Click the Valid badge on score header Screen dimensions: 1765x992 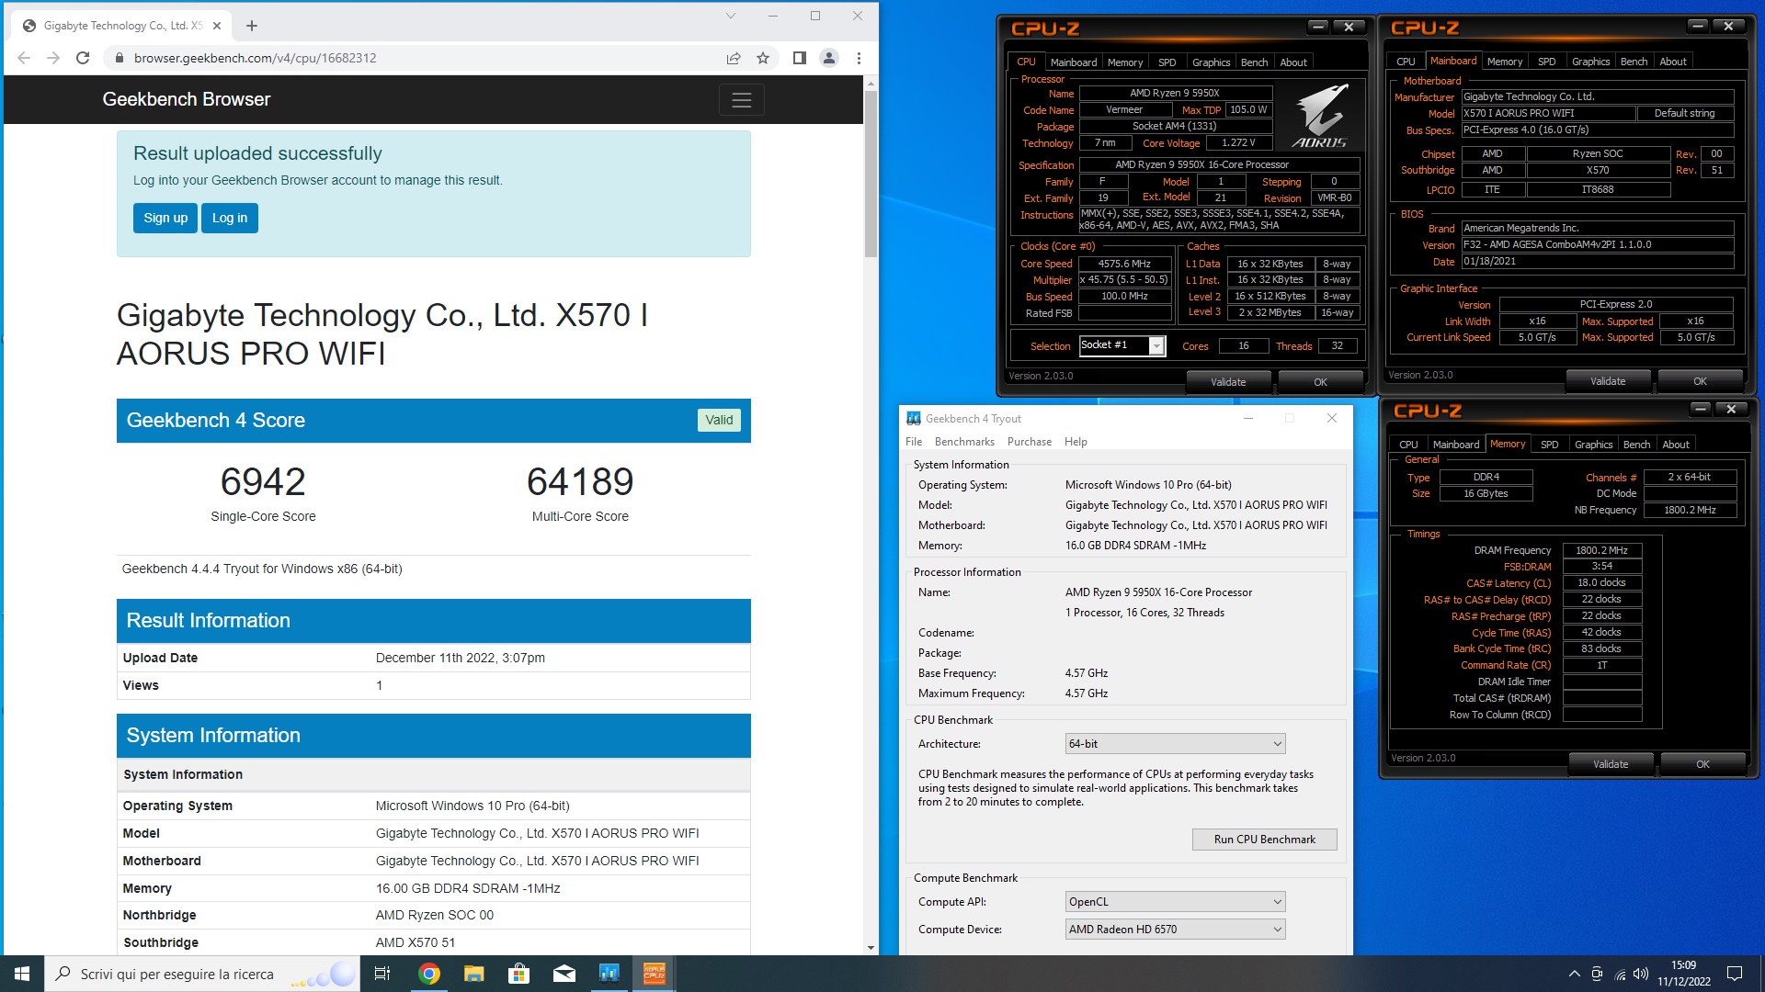pos(719,420)
